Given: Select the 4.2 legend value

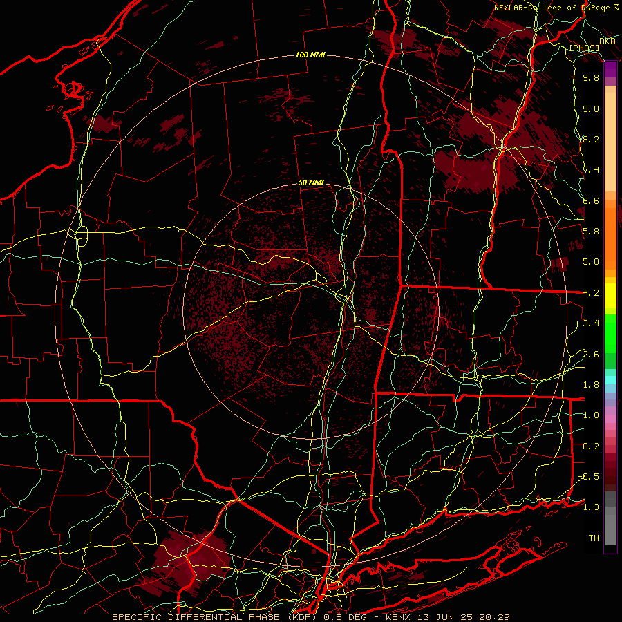Looking at the screenshot, I should pyautogui.click(x=591, y=293).
